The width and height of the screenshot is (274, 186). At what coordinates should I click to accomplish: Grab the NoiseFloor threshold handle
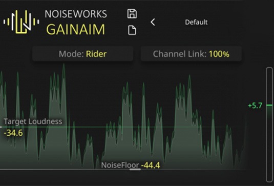pos(135,169)
